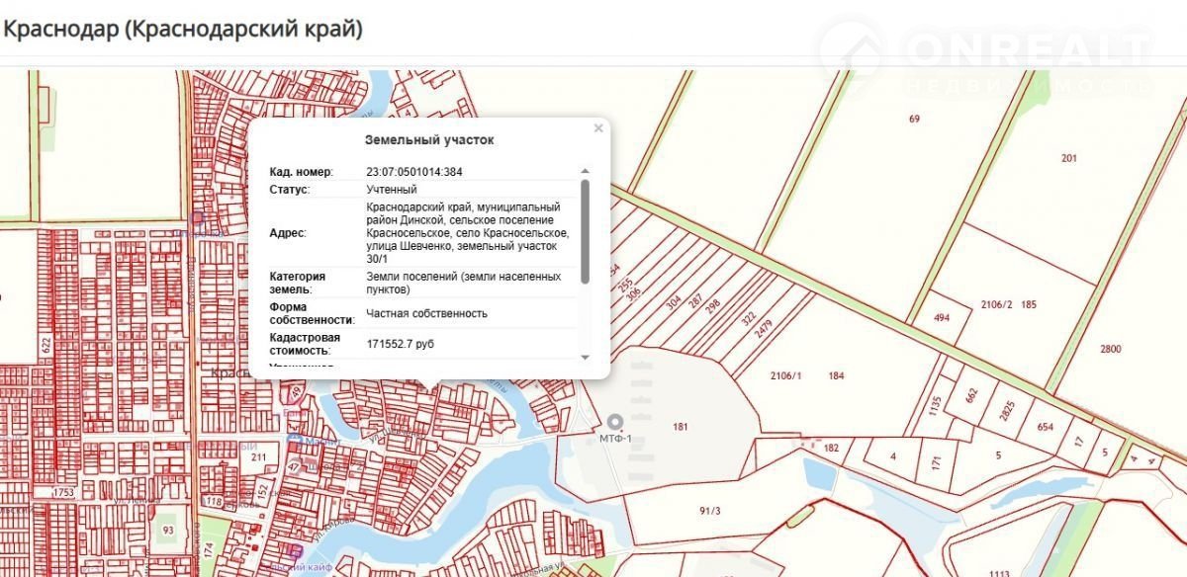Screen dimensions: 1187x577
Task: Click parcel 201 on the map
Action: (1068, 158)
